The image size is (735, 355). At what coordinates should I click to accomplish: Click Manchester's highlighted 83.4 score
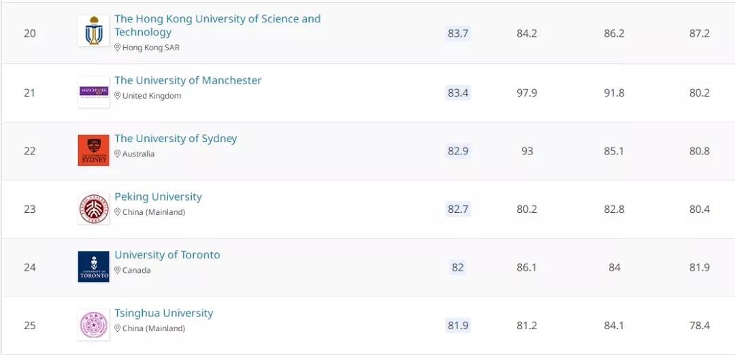(458, 92)
